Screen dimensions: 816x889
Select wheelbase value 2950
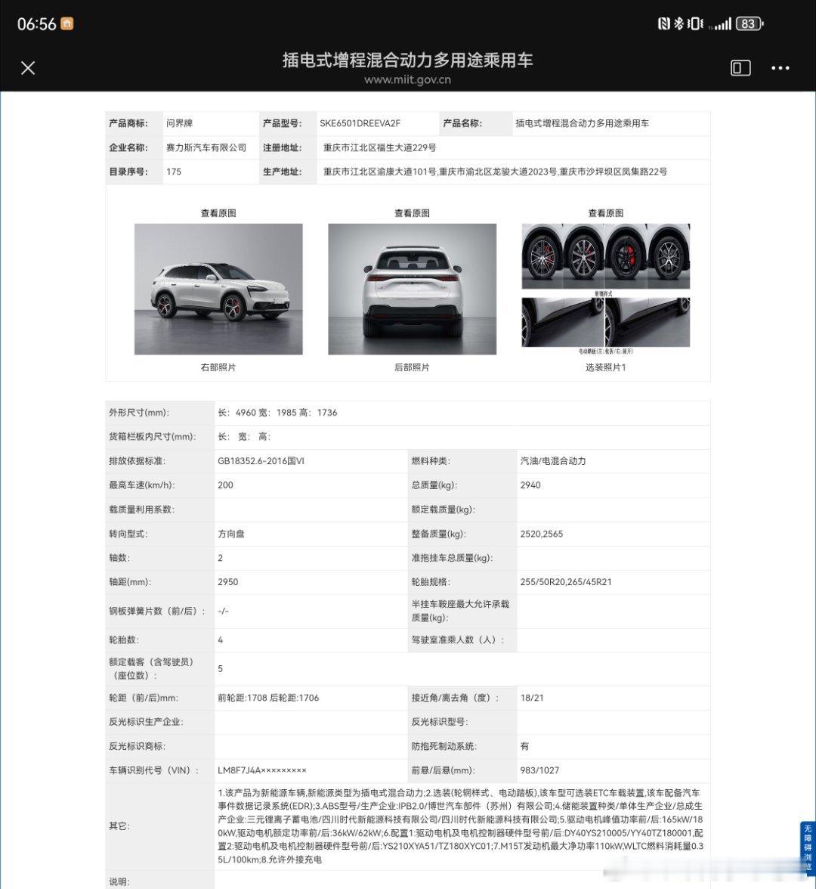(x=228, y=582)
